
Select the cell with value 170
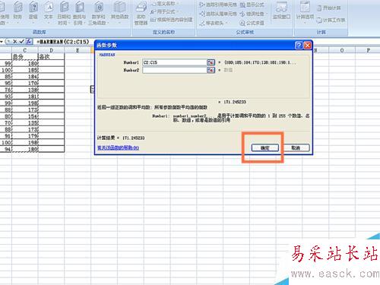[x=25, y=83]
